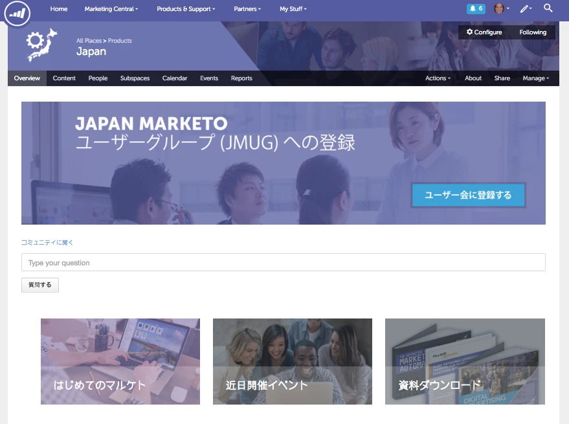Select the Overview tab
The width and height of the screenshot is (569, 424).
tap(27, 78)
